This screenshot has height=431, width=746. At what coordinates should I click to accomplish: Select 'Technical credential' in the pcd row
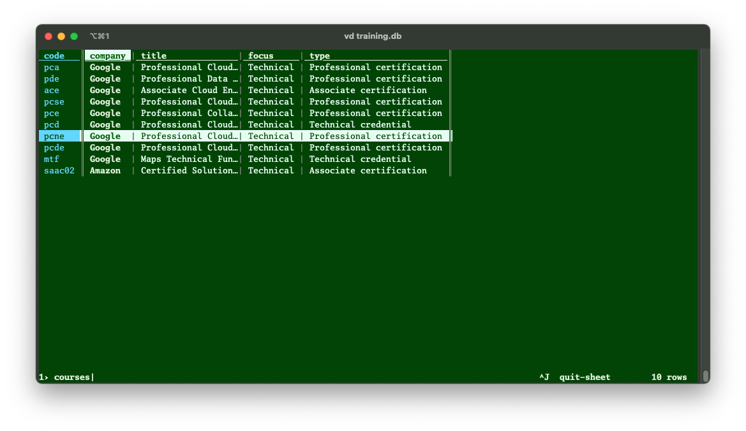[360, 125]
